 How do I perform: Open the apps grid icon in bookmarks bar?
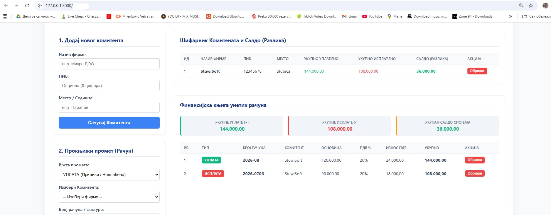[x=5, y=16]
